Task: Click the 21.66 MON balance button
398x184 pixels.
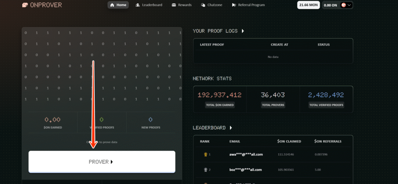Action: pyautogui.click(x=308, y=5)
